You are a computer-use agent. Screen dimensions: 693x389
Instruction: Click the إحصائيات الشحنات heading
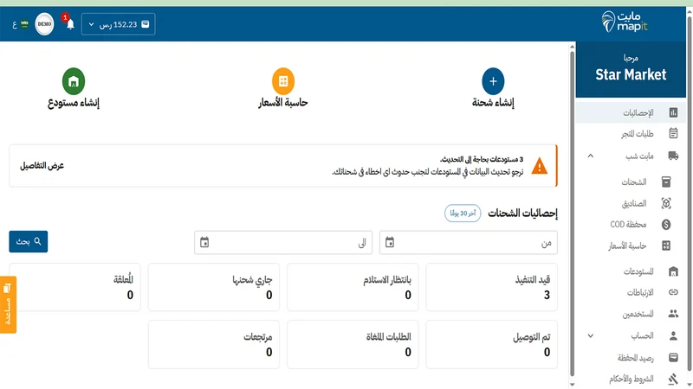pos(522,213)
